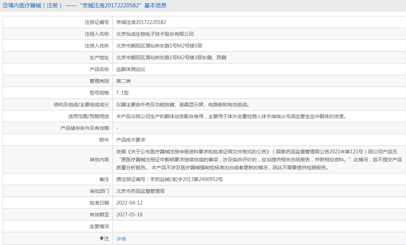
Task: Click the 产品储存条件及有效期 label
Action: [x=85, y=128]
